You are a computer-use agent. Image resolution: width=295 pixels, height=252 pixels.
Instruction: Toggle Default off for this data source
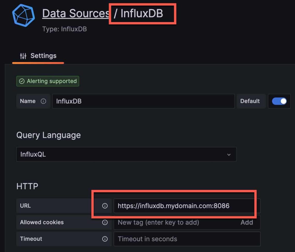click(x=279, y=101)
